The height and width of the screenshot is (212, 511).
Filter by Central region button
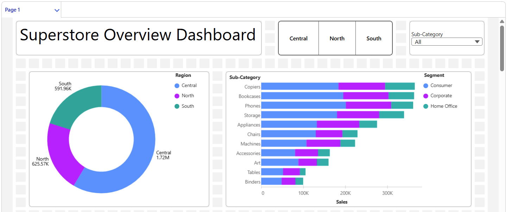point(298,38)
